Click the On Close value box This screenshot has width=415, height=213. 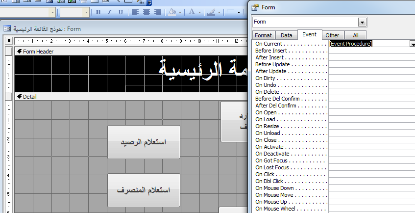pyautogui.click(x=371, y=140)
